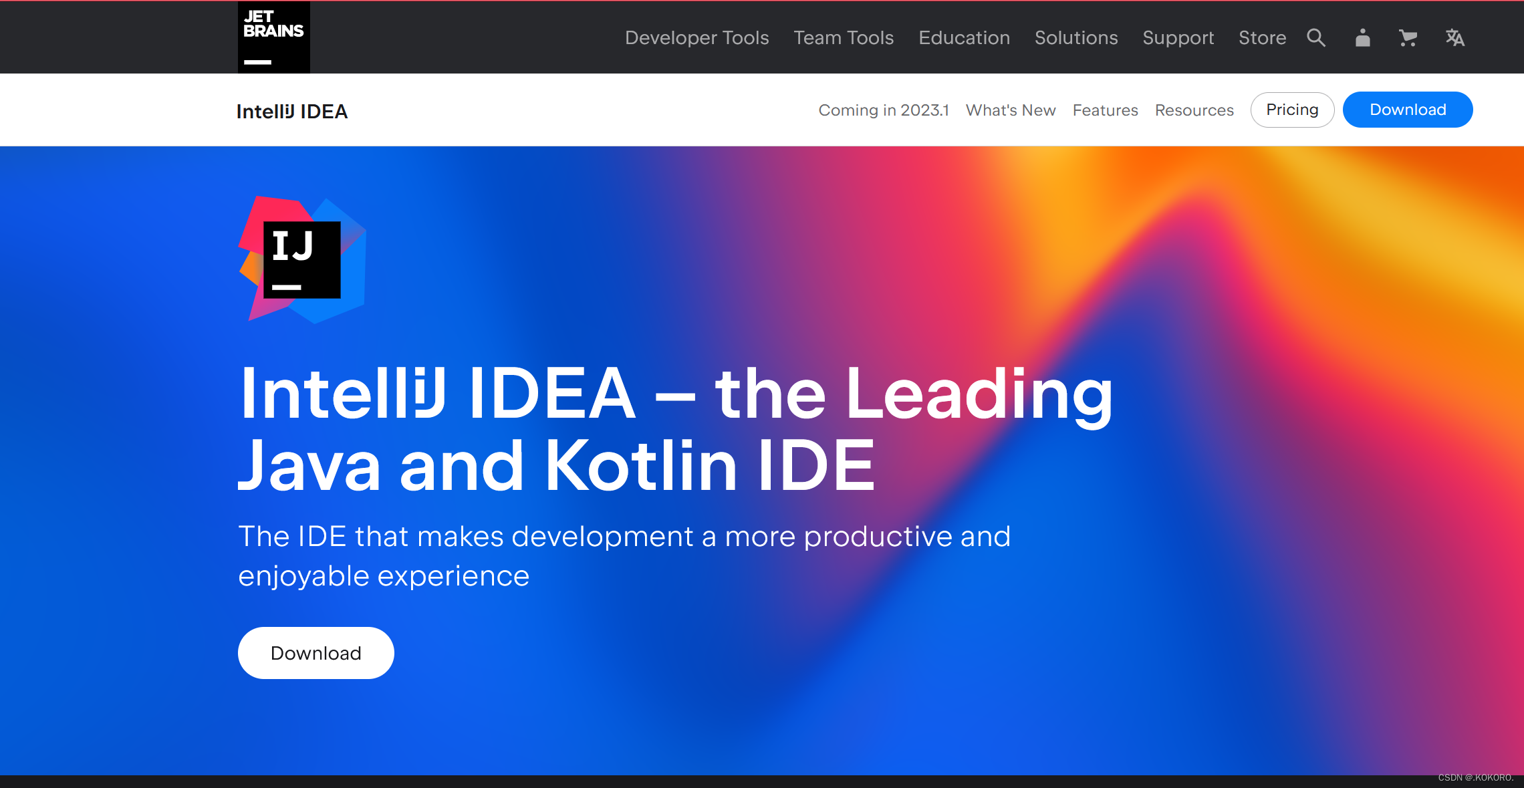1524x788 pixels.
Task: Click the Coming in 2023.1 link
Action: point(884,110)
